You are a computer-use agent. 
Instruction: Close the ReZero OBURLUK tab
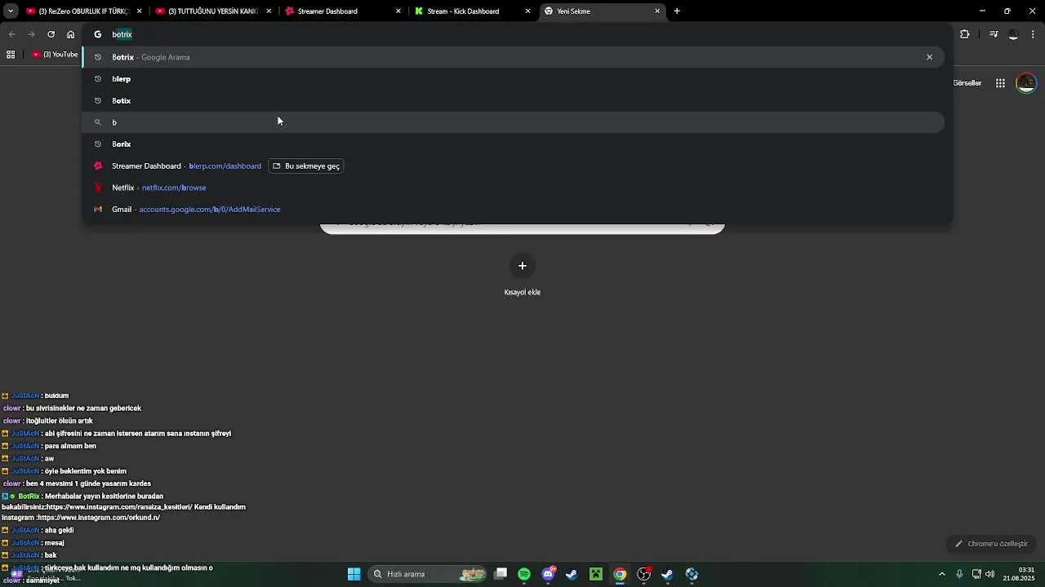click(140, 11)
